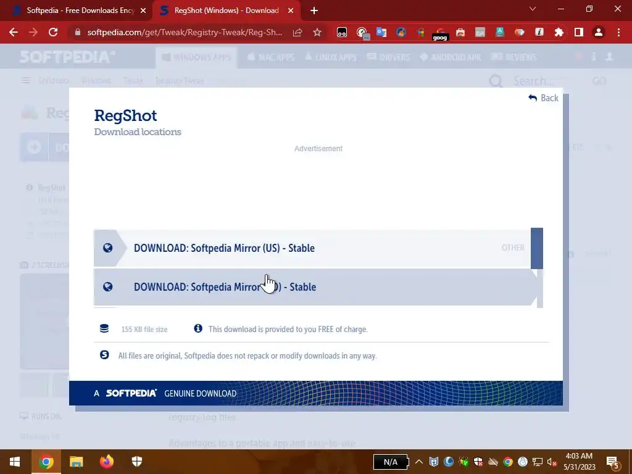Viewport: 632px width, 474px height.
Task: Click the Softpedia S badge by 'All files are original'
Action: 104,355
